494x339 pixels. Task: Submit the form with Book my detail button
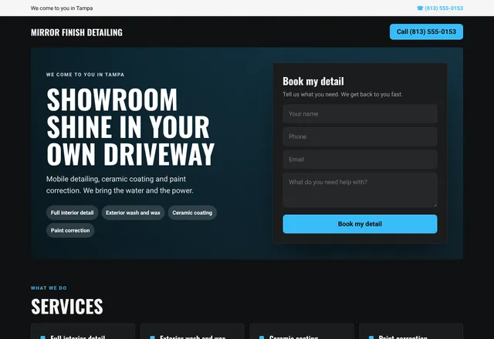point(360,224)
